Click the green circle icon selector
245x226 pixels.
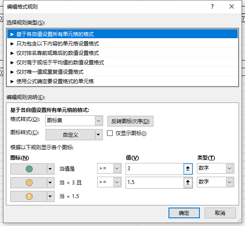[32, 169]
